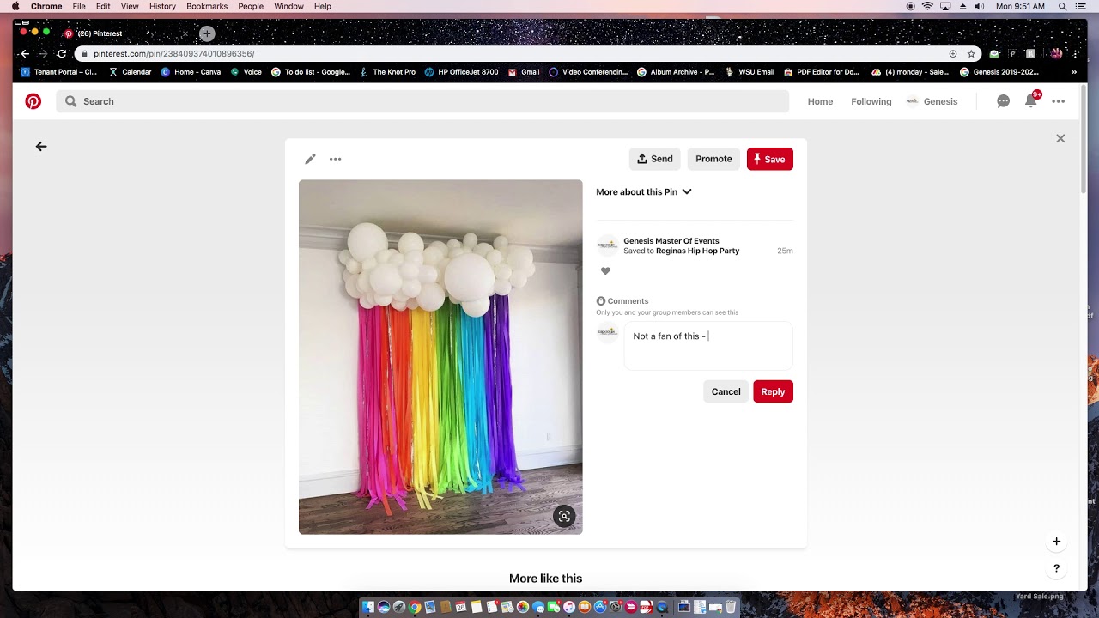Image resolution: width=1099 pixels, height=618 pixels.
Task: Click the Pinterest logo icon
Action: (33, 101)
